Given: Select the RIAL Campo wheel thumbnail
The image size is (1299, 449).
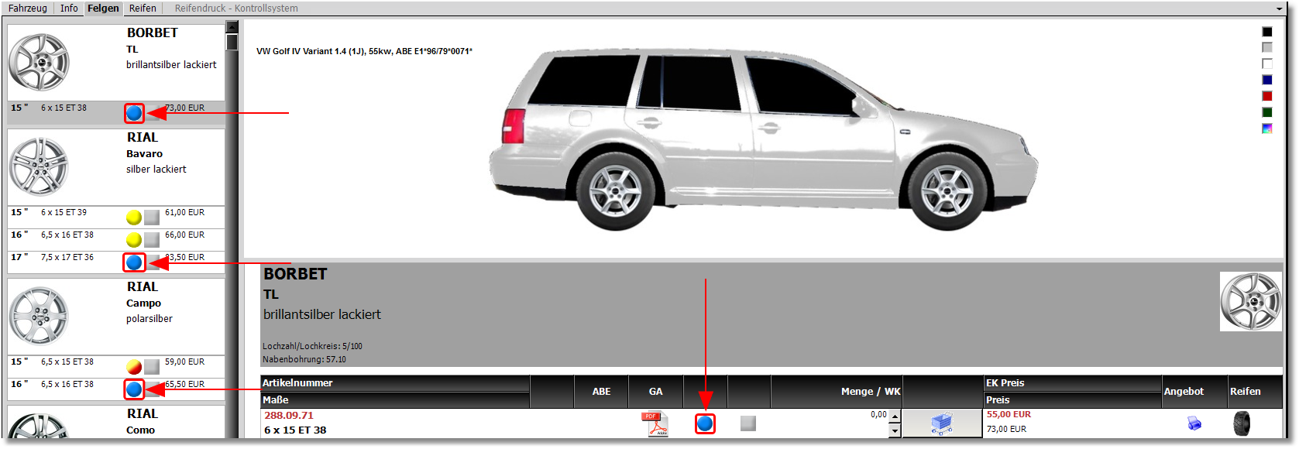Looking at the screenshot, I should (x=39, y=316).
